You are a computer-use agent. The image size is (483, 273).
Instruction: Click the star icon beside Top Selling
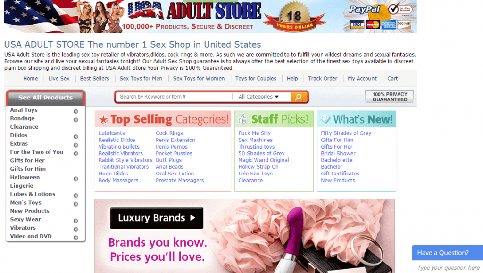103,119
